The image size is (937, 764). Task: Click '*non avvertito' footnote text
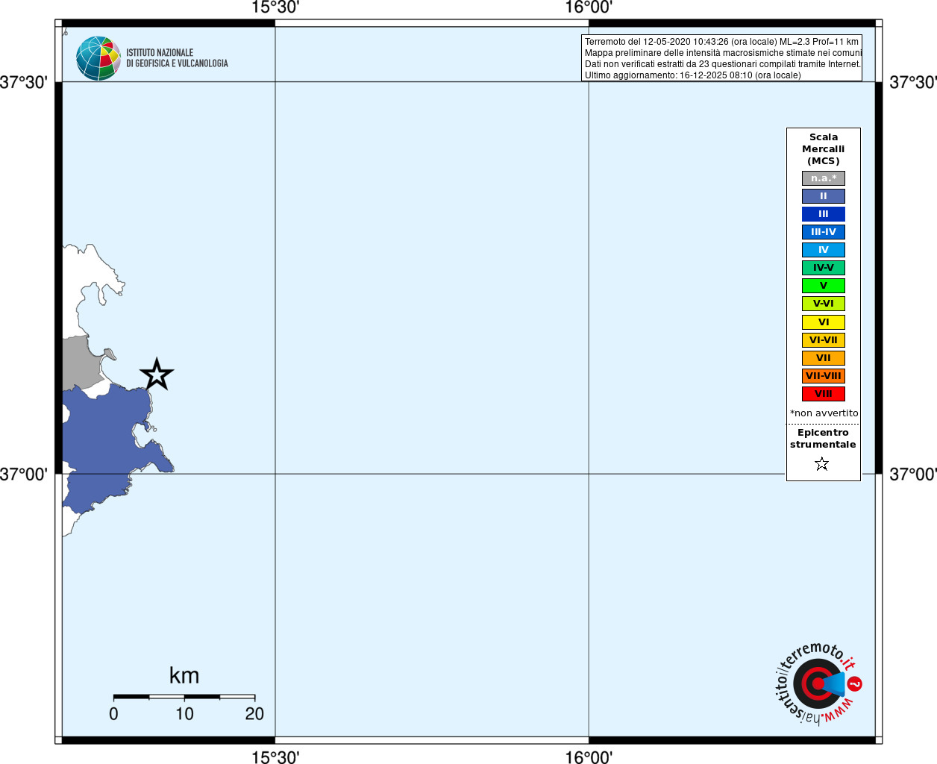(x=824, y=413)
